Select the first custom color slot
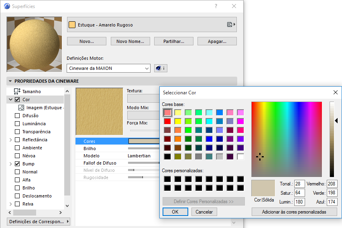The image size is (342, 228). click(x=167, y=179)
